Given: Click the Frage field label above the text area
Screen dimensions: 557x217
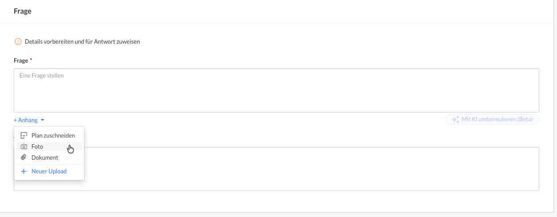Looking at the screenshot, I should tap(21, 60).
